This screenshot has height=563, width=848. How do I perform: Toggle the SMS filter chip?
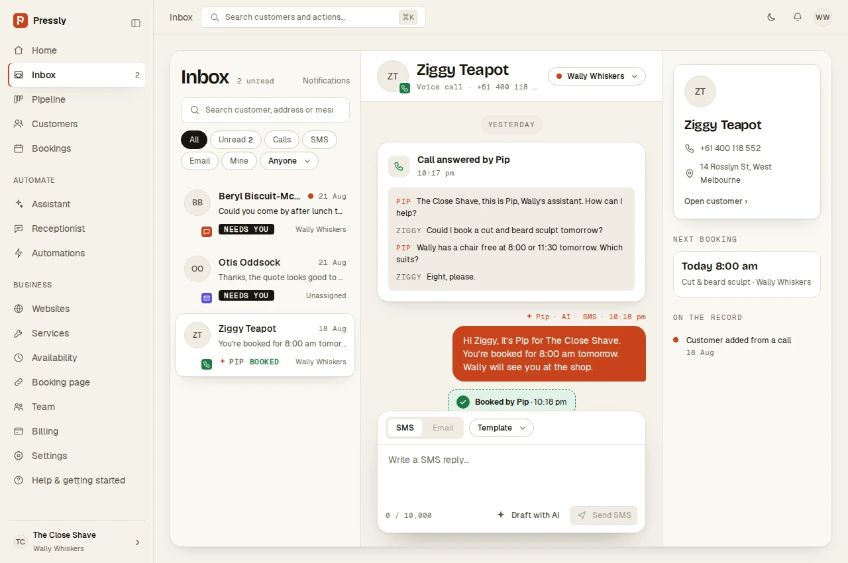click(x=319, y=140)
